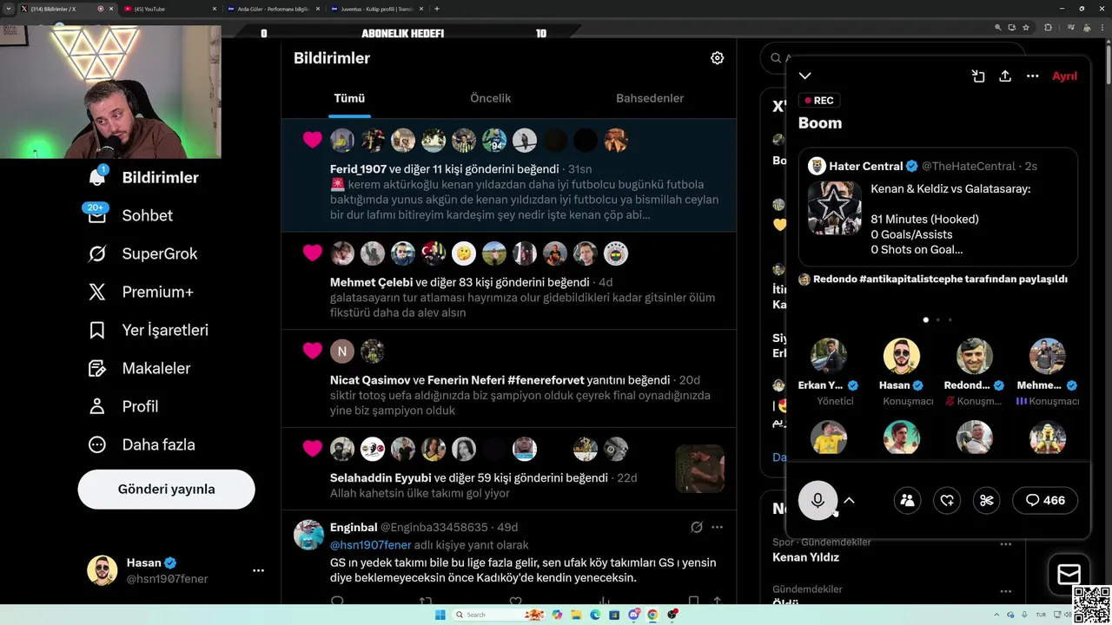Click the Premium+ X logo icon
The image size is (1112, 625).
point(97,292)
